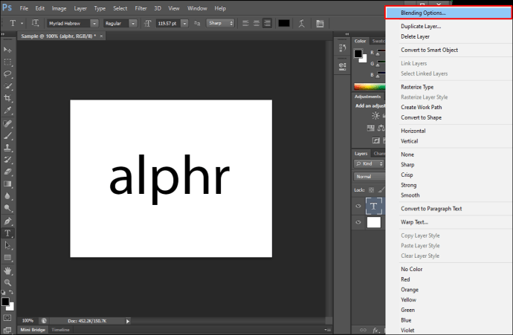Toggle left align text

point(245,23)
